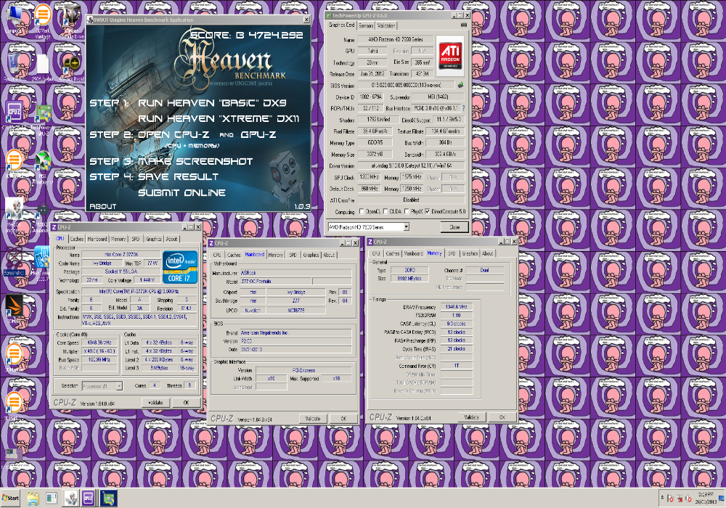The height and width of the screenshot is (508, 726).
Task: Click Validate in the middle CPU-Z window
Action: tap(312, 418)
